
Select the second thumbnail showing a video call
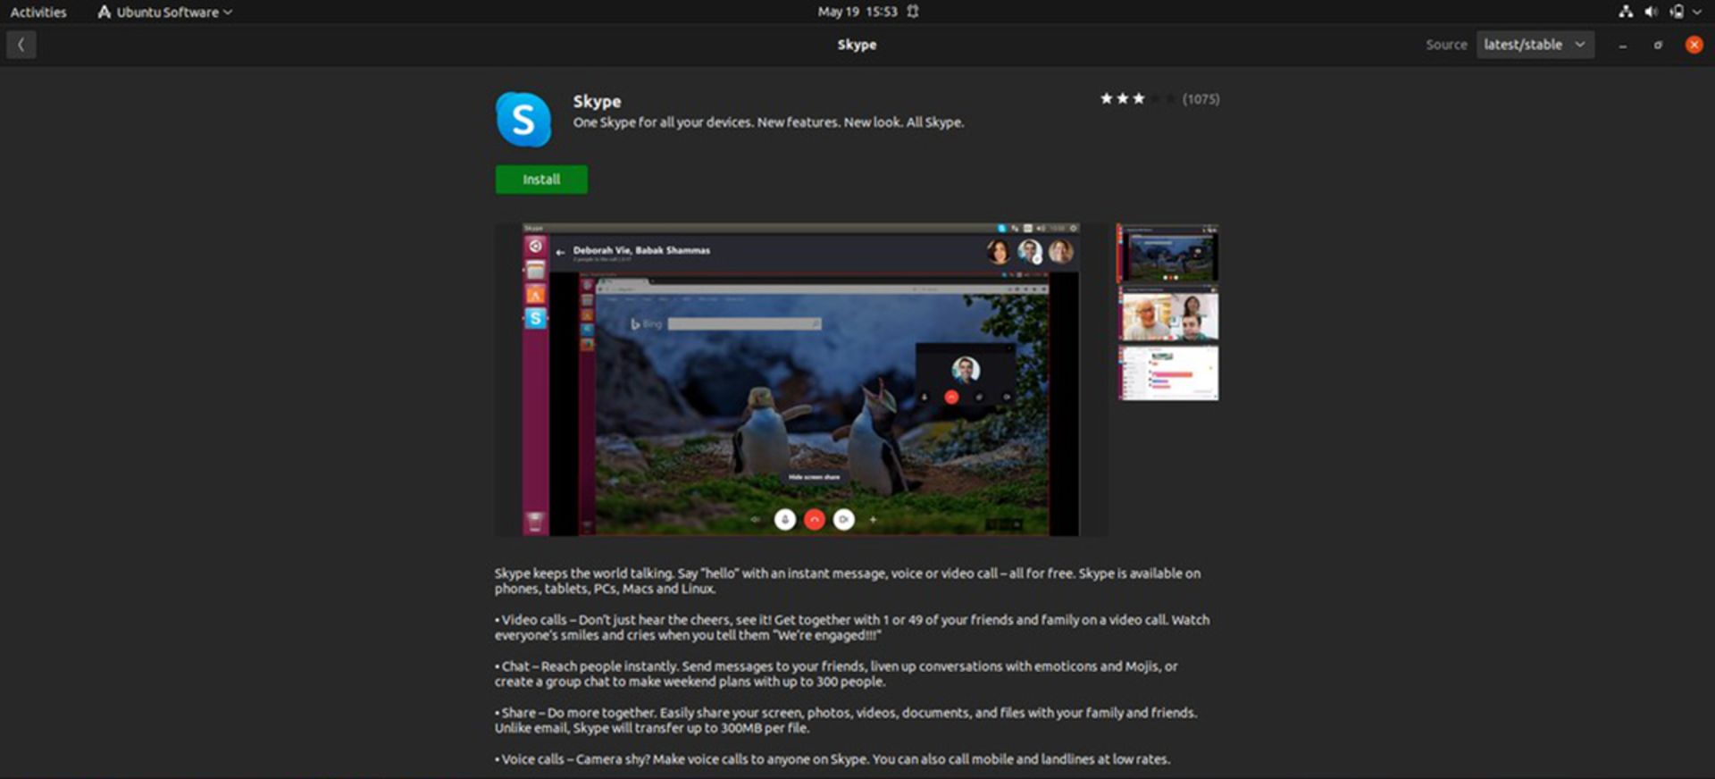point(1168,313)
